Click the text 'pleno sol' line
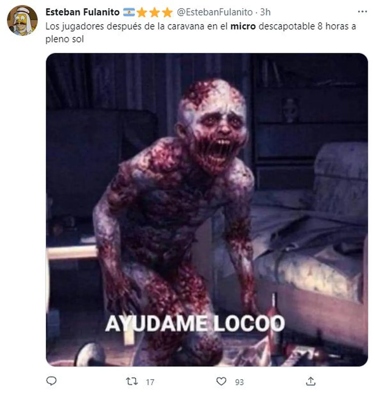 click(x=65, y=39)
